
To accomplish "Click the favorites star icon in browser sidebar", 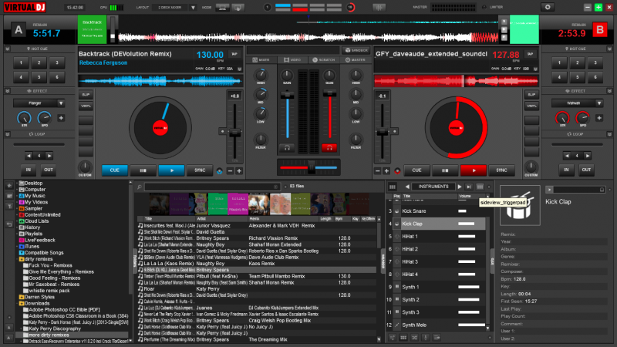I will click(9, 185).
